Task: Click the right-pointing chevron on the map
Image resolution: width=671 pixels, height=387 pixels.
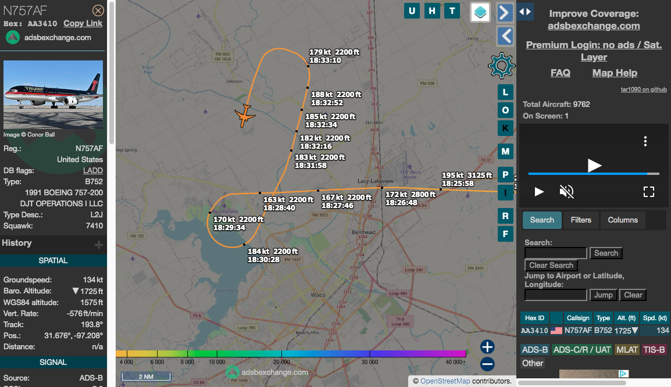Action: click(x=505, y=12)
